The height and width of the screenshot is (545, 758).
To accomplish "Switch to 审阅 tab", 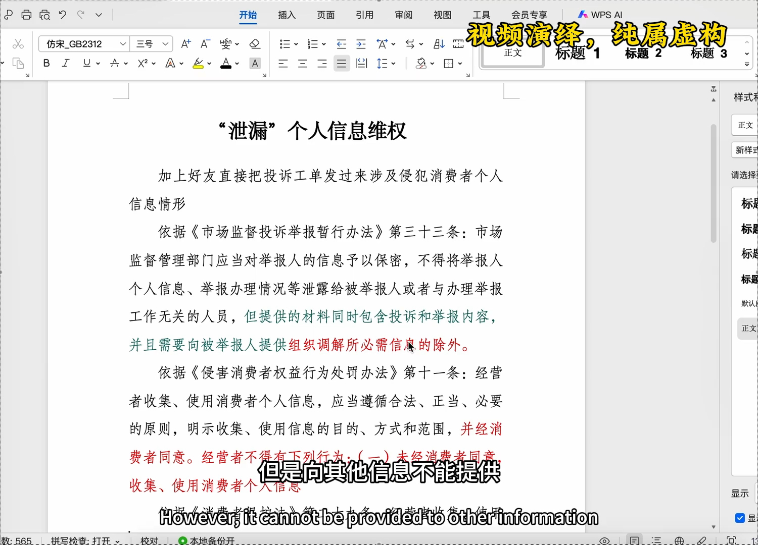I will [x=403, y=15].
